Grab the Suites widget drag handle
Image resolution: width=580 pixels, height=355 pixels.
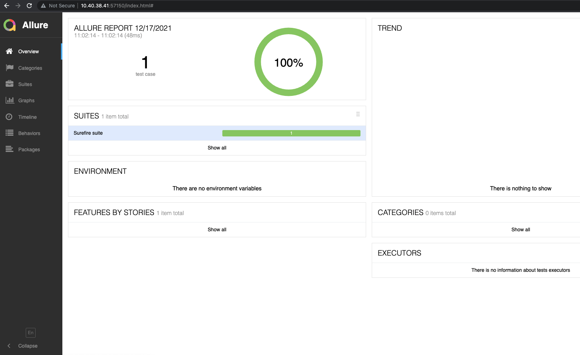(358, 114)
